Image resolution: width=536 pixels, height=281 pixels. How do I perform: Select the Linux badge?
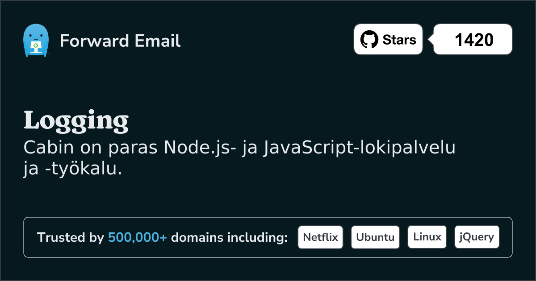point(427,237)
